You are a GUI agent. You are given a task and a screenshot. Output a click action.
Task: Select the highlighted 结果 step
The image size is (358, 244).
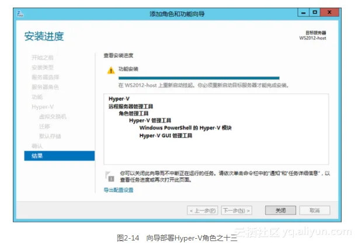pos(60,156)
